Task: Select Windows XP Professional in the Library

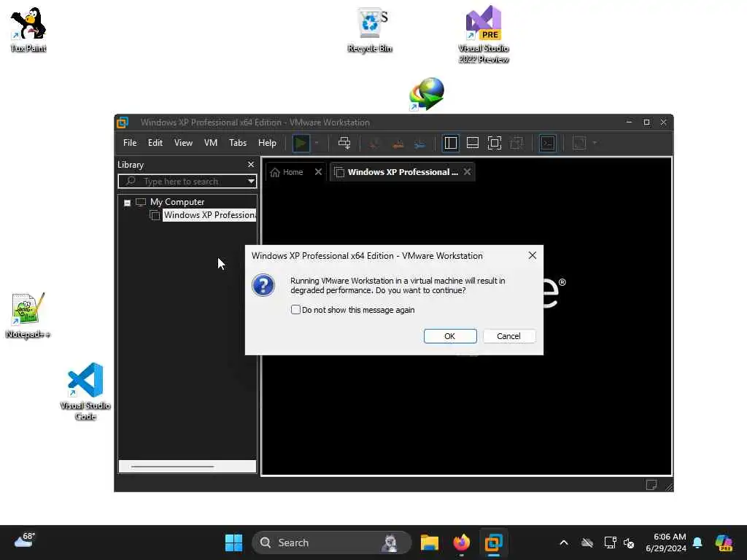Action: (209, 215)
